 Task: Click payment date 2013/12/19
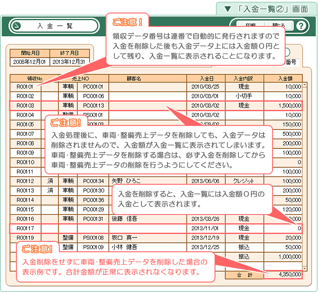(205, 237)
